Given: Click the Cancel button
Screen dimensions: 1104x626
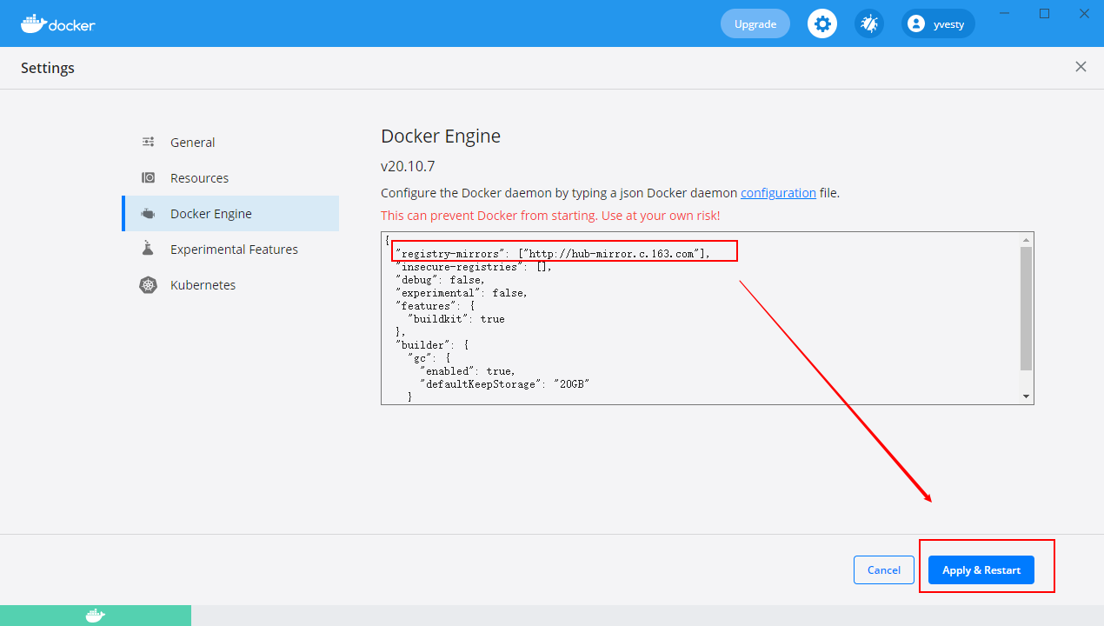Looking at the screenshot, I should pyautogui.click(x=883, y=569).
